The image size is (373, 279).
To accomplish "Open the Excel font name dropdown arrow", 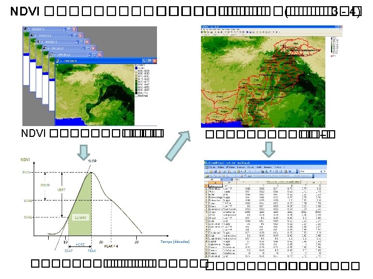I will (x=321, y=172).
